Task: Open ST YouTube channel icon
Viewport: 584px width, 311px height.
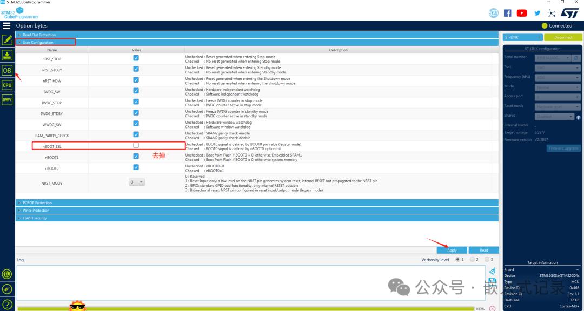Action: pos(522,13)
